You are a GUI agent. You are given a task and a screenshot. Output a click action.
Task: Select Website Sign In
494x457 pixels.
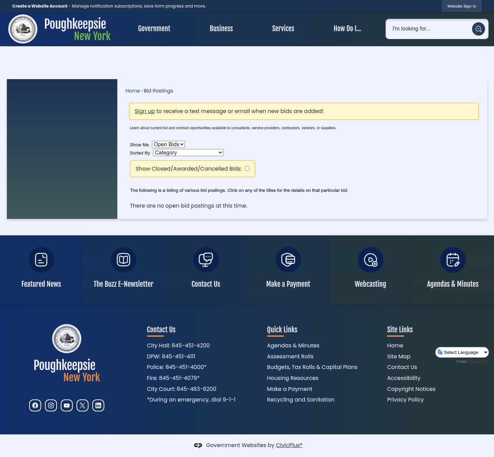pyautogui.click(x=461, y=6)
